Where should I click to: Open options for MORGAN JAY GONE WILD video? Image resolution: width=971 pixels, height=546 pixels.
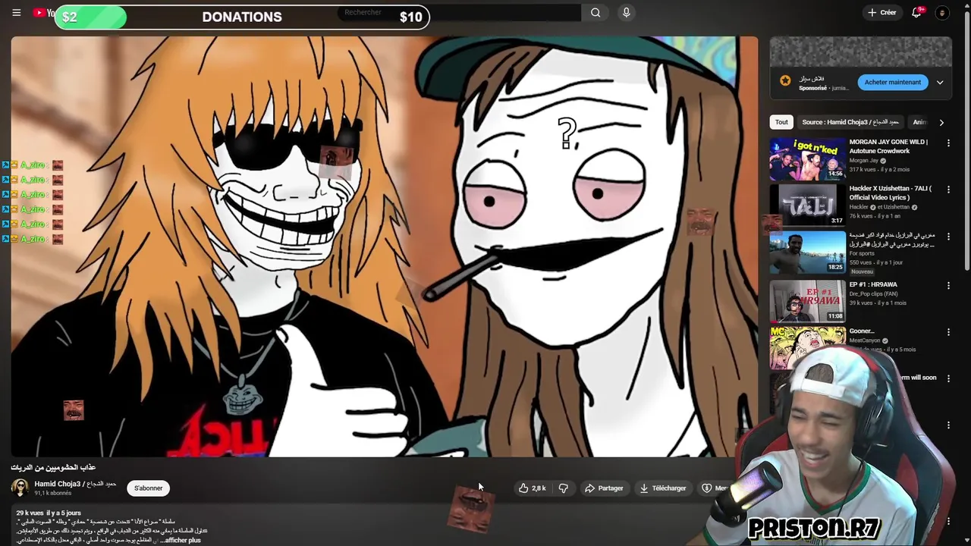pos(947,143)
